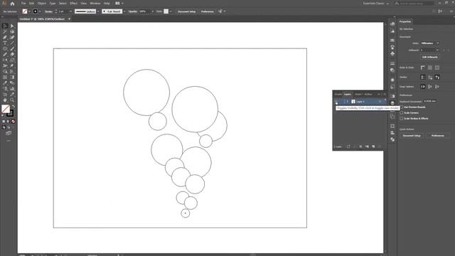Switch to the Layers tab

click(x=348, y=95)
